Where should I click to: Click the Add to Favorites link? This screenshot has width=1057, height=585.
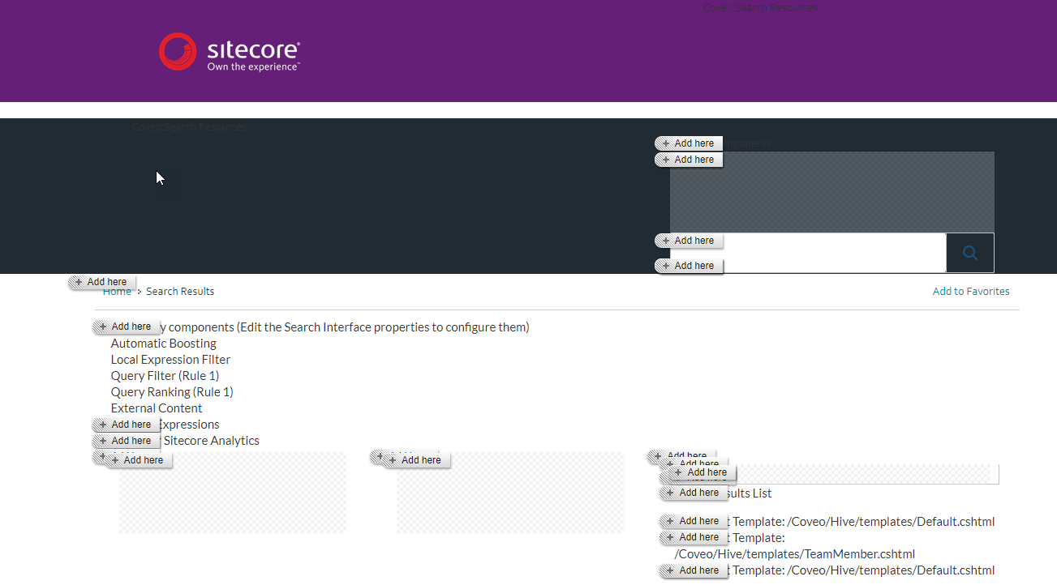[970, 290]
